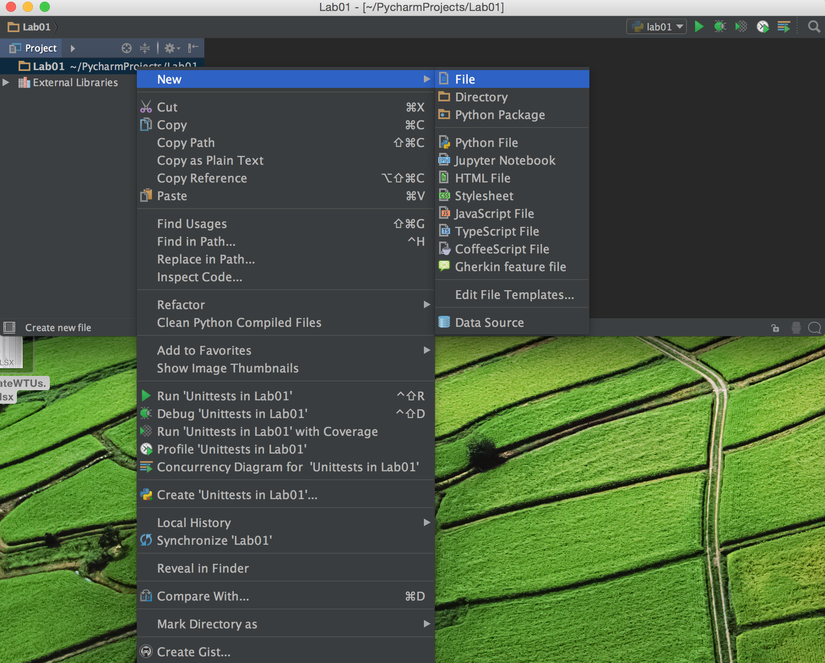Expand Add to Favorites submenu
Image resolution: width=825 pixels, height=663 pixels.
point(286,351)
